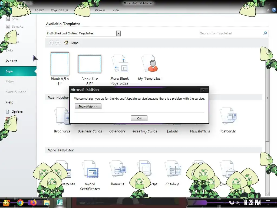Click in the Search for templates field
This screenshot has height=208, width=277.
231,33
